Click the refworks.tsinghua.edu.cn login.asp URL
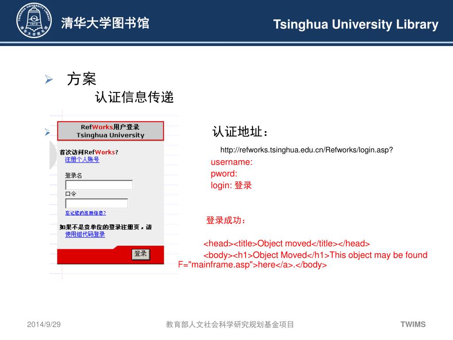This screenshot has height=340, width=453. 307,150
